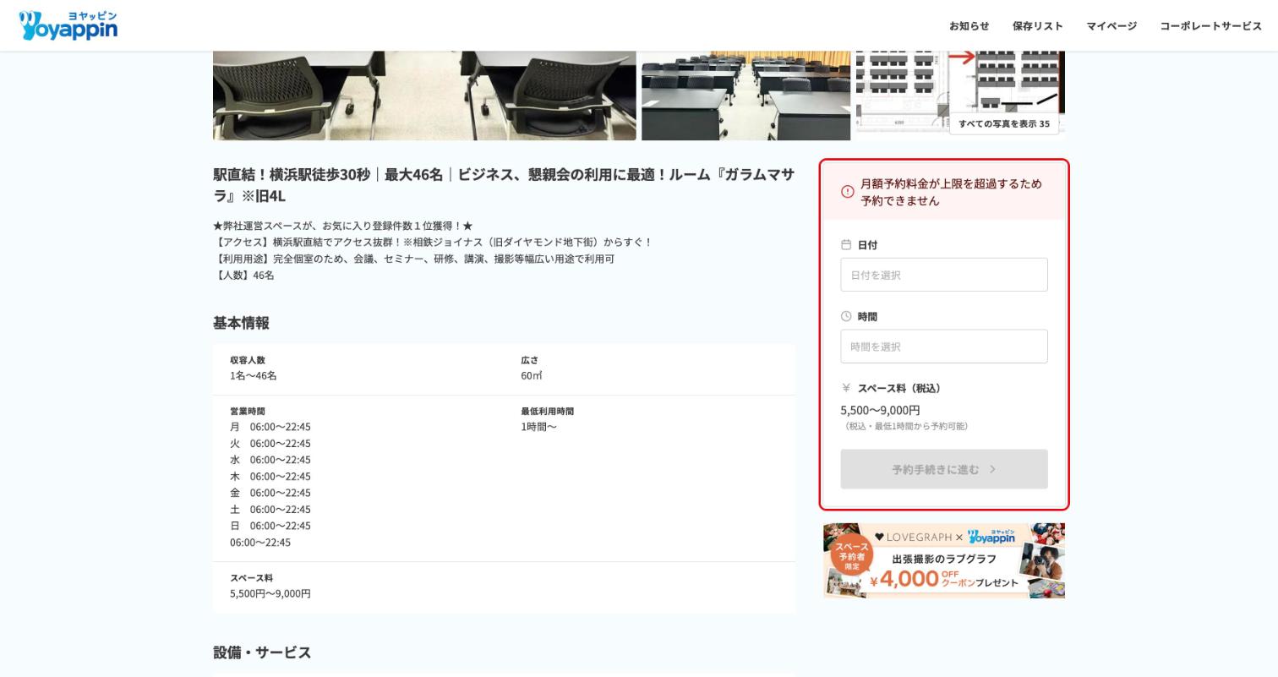Click the 設備・サービス heading
1278x677 pixels.
click(x=262, y=652)
